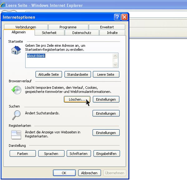
Task: Select the Allgemein tab
Action: 19,32
